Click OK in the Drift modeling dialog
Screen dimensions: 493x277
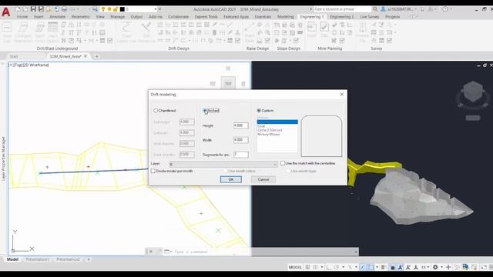[x=231, y=179]
